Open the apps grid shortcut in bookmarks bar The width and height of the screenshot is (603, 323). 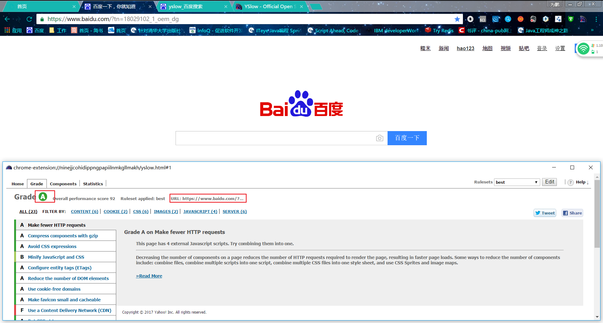click(x=13, y=30)
